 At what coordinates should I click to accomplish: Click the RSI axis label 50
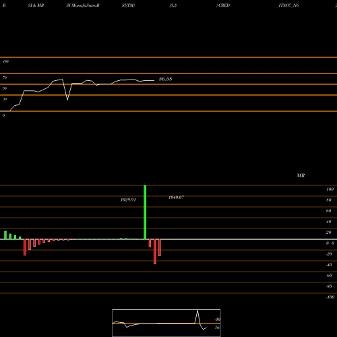click(5, 88)
